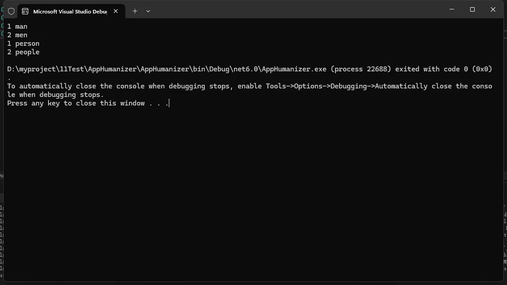The width and height of the screenshot is (507, 285).
Task: Close the terminal window
Action: pyautogui.click(x=493, y=9)
